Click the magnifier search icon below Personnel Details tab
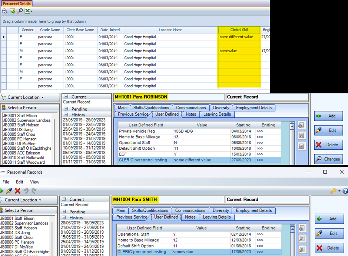Screen dimensions: 348x256 tap(20, 11)
